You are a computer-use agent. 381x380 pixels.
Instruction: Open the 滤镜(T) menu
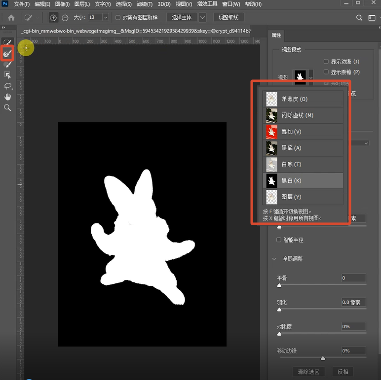(145, 4)
